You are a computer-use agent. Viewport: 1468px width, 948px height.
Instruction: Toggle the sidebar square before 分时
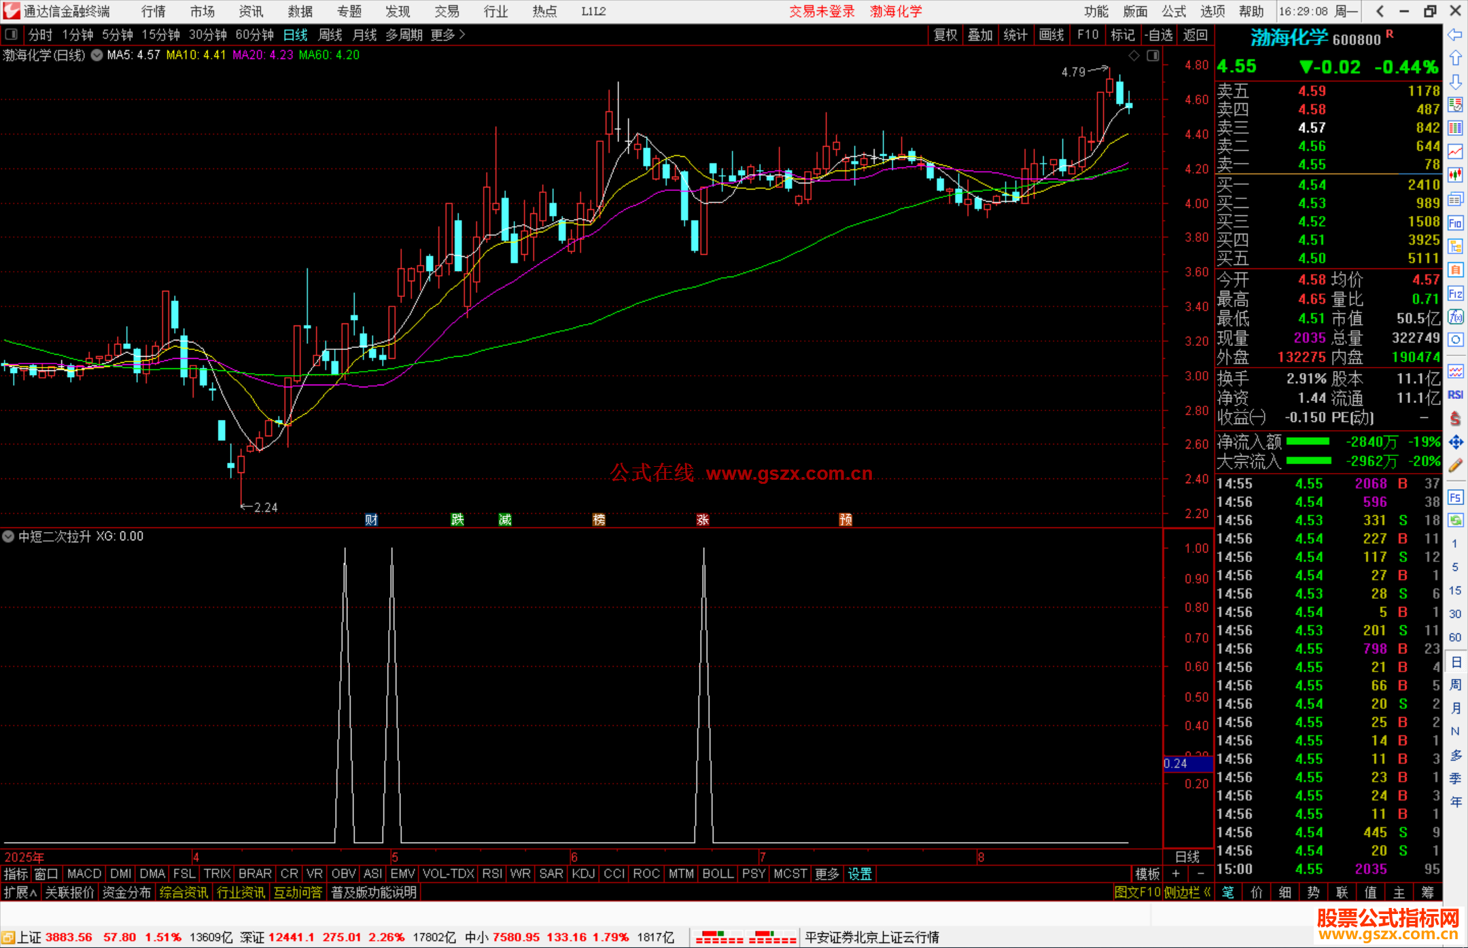click(12, 34)
